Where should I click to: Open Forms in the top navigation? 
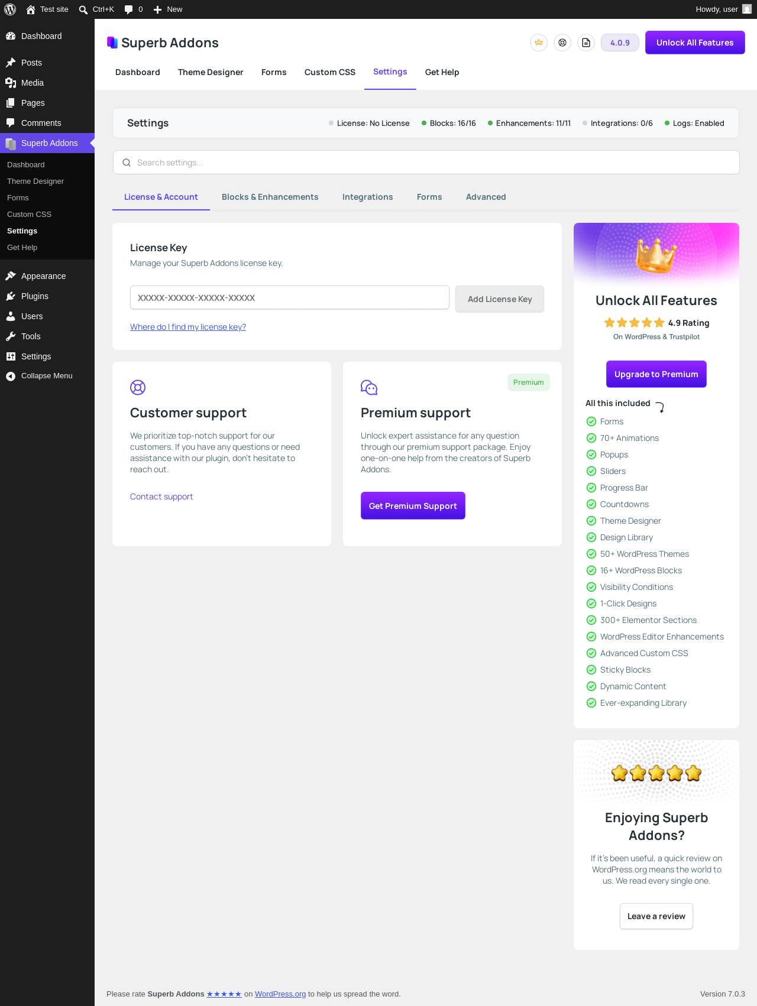(274, 72)
